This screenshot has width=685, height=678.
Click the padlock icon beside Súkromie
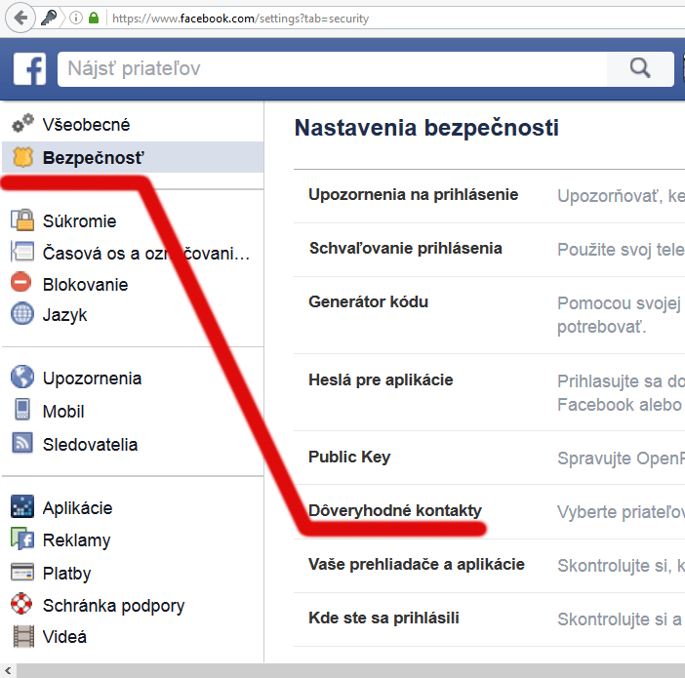22,220
